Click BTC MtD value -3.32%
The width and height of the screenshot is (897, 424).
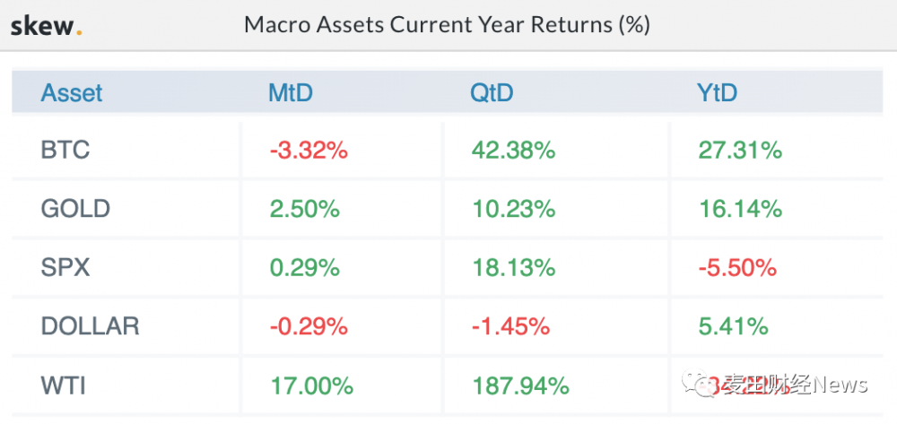click(x=308, y=151)
